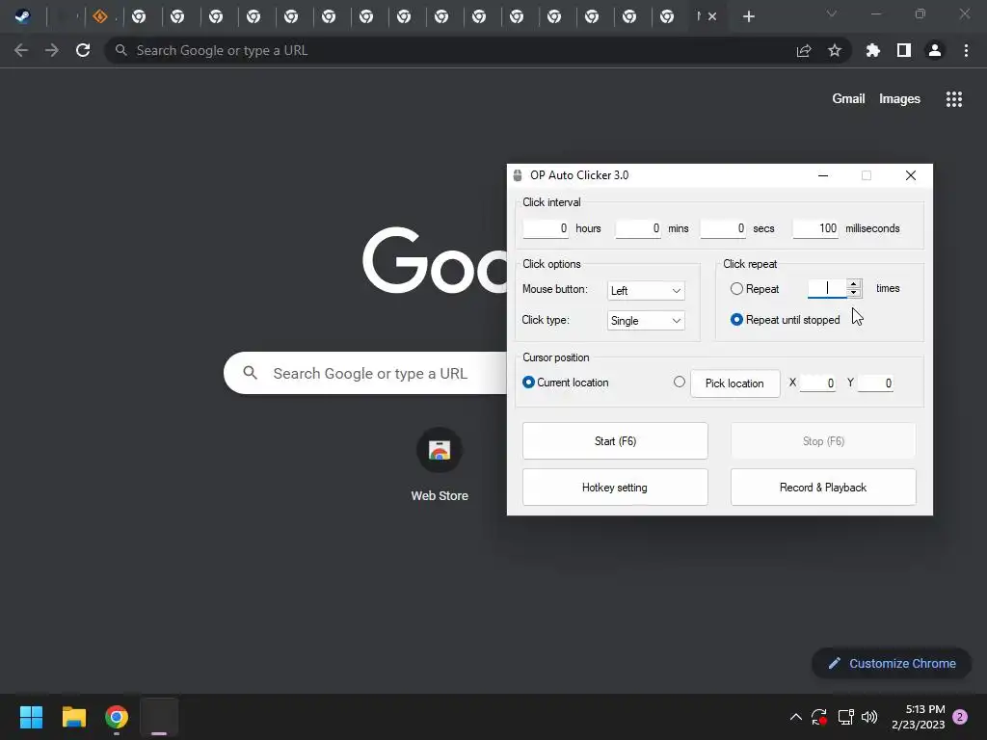This screenshot has height=740, width=987.
Task: Open File Explorer from taskbar
Action: [73, 717]
